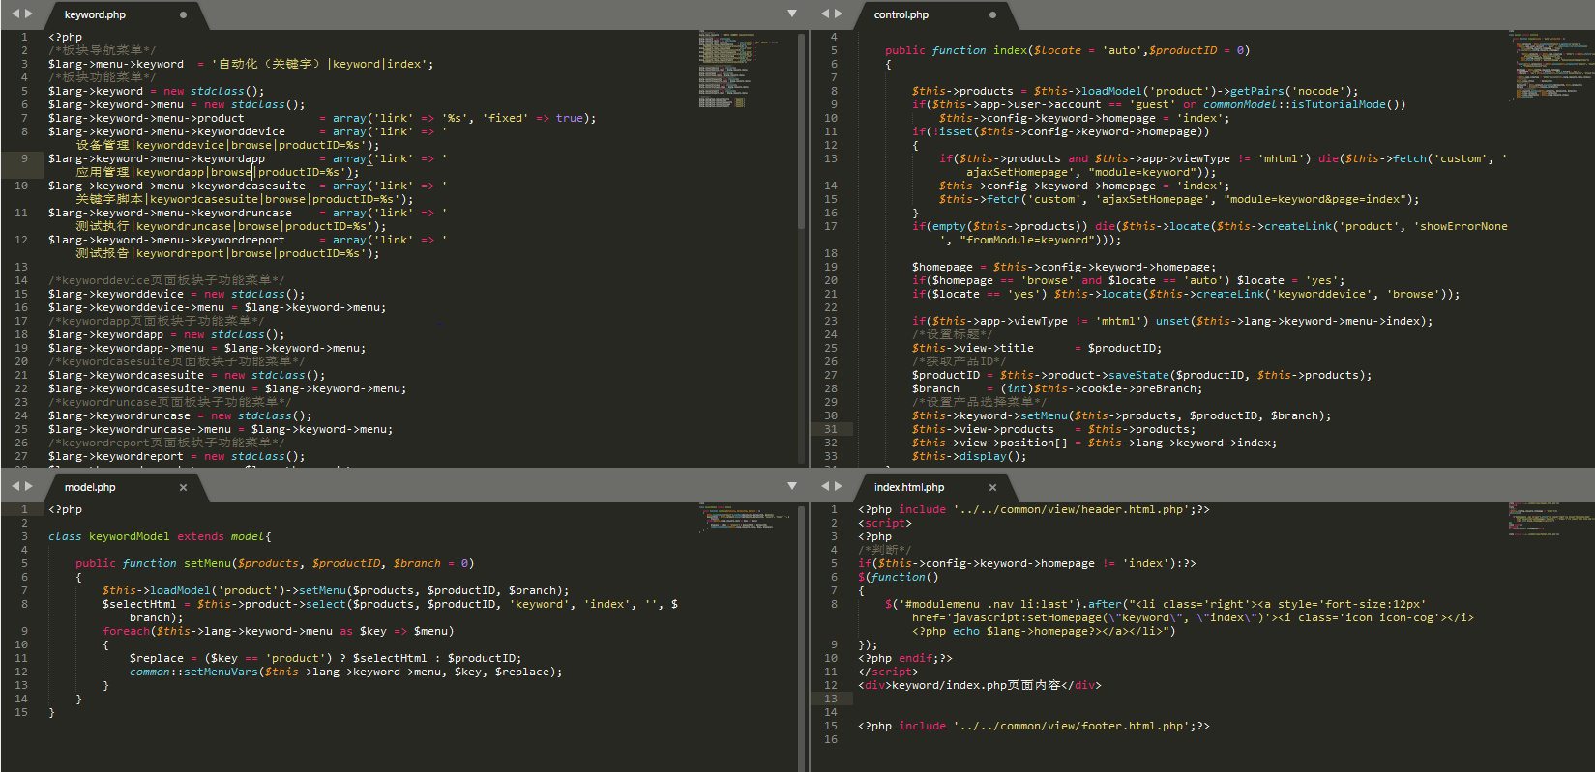Click the left tab-scroll arrow beside keyword.php
The height and width of the screenshot is (772, 1595).
[x=15, y=14]
